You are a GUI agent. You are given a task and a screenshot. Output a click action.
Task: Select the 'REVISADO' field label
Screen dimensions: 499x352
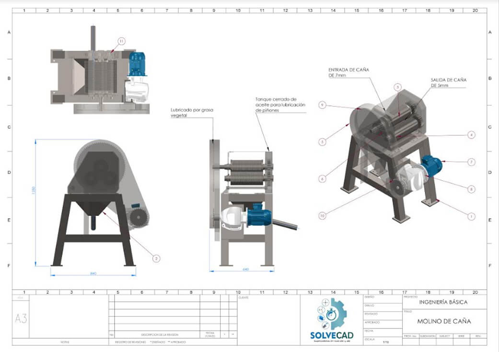(371, 314)
